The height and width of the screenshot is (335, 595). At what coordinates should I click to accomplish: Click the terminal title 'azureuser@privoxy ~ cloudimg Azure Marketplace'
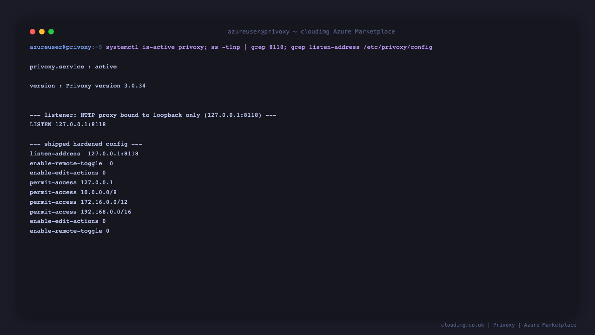tap(311, 32)
